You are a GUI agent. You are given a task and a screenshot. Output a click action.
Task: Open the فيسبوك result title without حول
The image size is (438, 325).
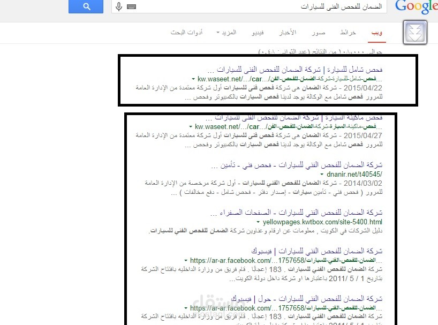point(317,251)
